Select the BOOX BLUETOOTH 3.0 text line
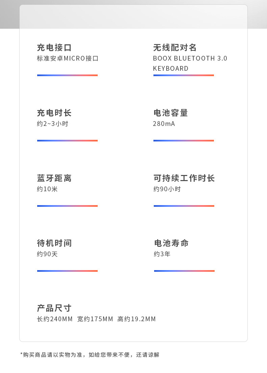Screen dimensions: 267x373 pos(190,58)
